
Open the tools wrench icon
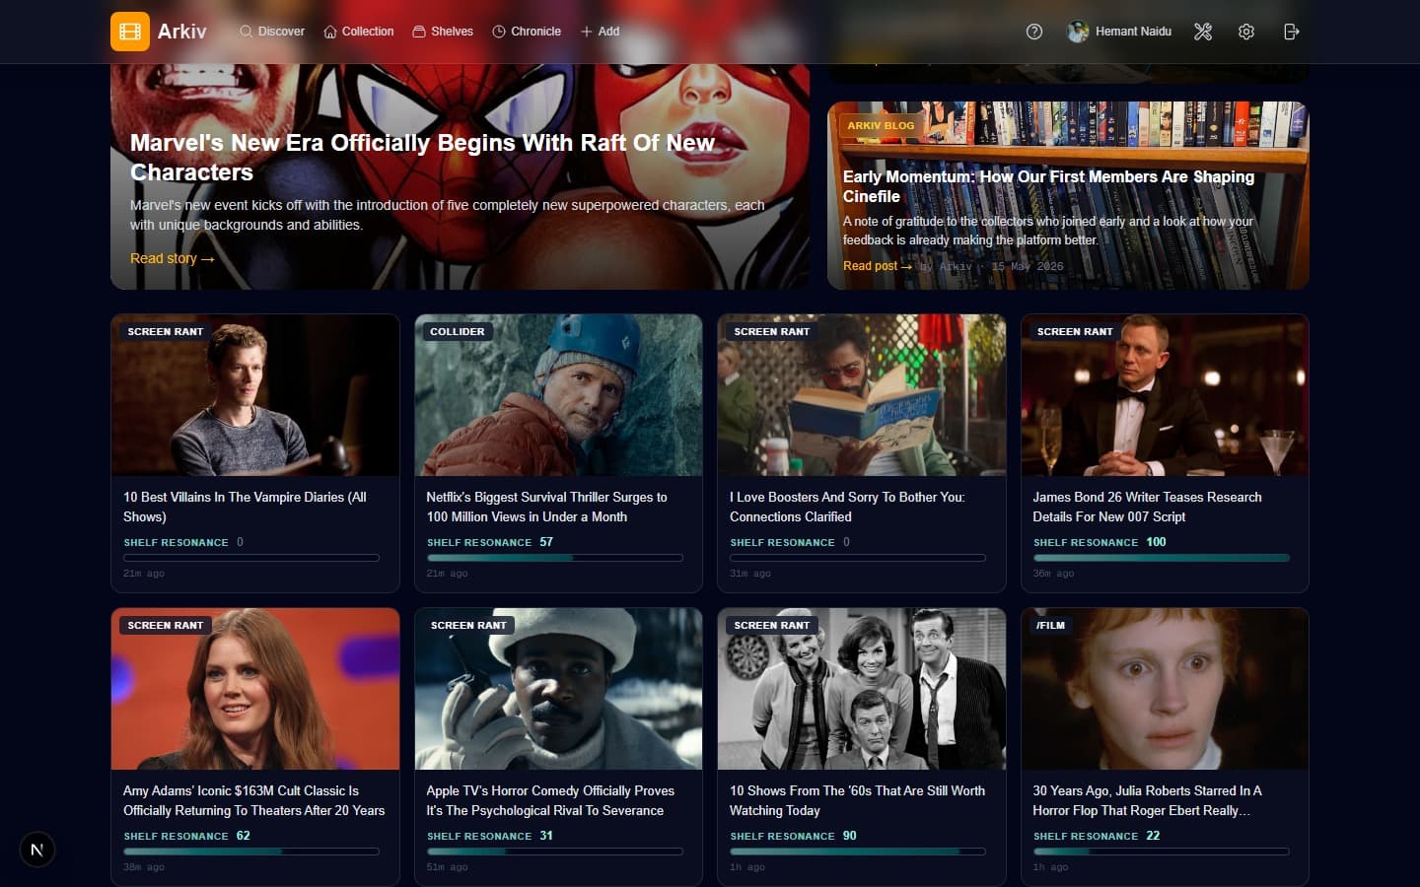pyautogui.click(x=1203, y=32)
